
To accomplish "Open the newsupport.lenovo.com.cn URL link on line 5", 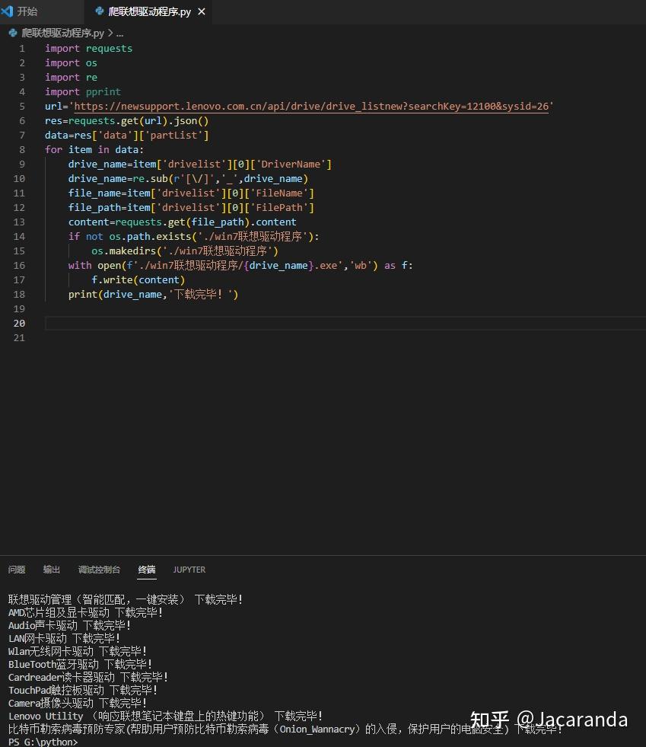I will (311, 107).
